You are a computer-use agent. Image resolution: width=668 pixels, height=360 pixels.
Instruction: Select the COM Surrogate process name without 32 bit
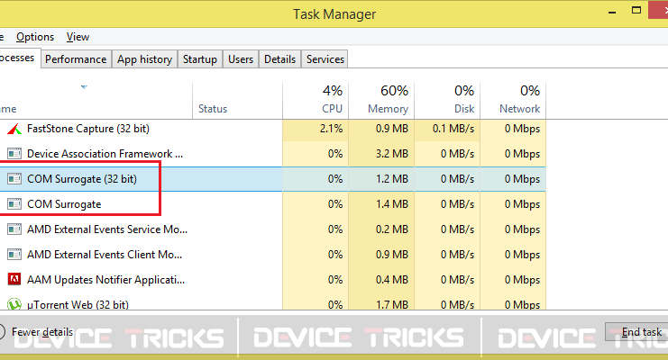pyautogui.click(x=64, y=204)
